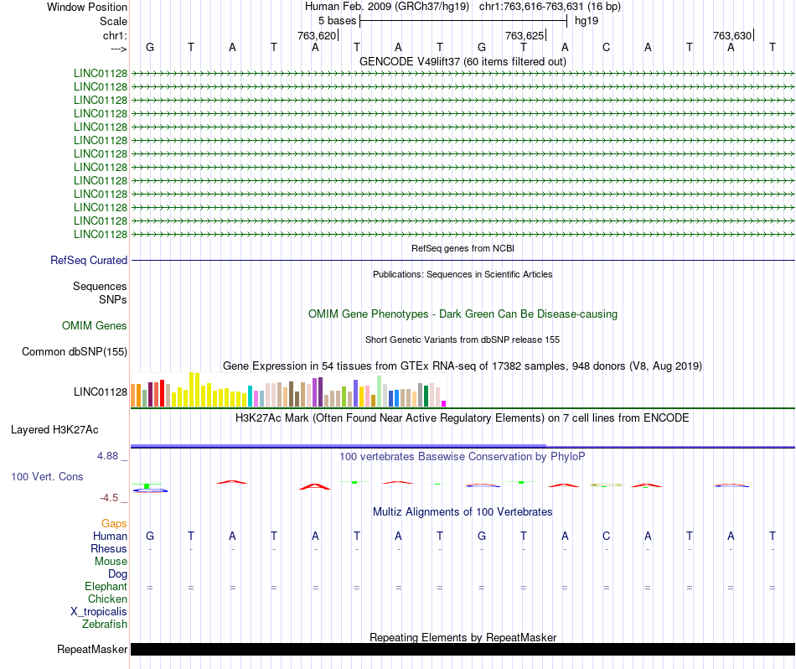Click the light green GTEx expression bar
This screenshot has width=796, height=669.
379,392
